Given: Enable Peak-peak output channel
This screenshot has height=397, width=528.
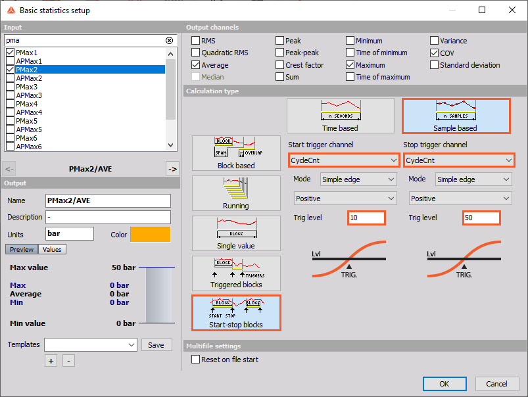Looking at the screenshot, I should point(280,53).
